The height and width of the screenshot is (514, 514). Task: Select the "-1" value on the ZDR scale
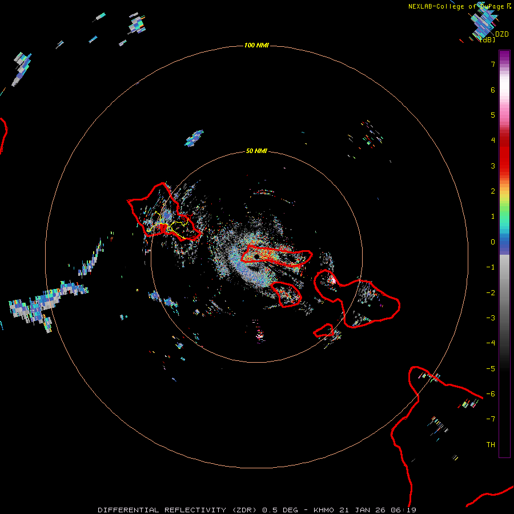[491, 267]
